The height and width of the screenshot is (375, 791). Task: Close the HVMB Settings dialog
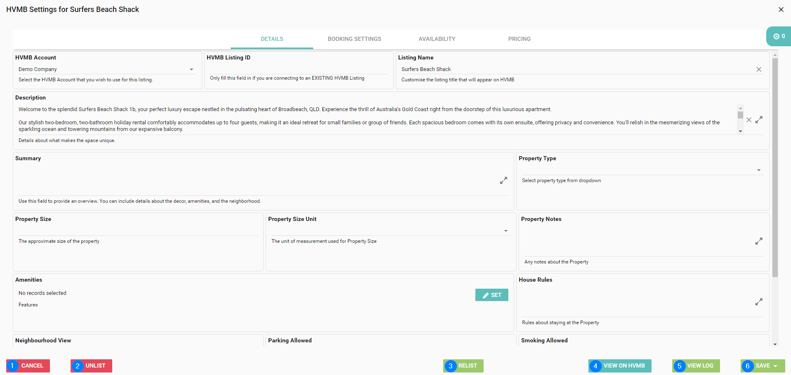coord(781,9)
